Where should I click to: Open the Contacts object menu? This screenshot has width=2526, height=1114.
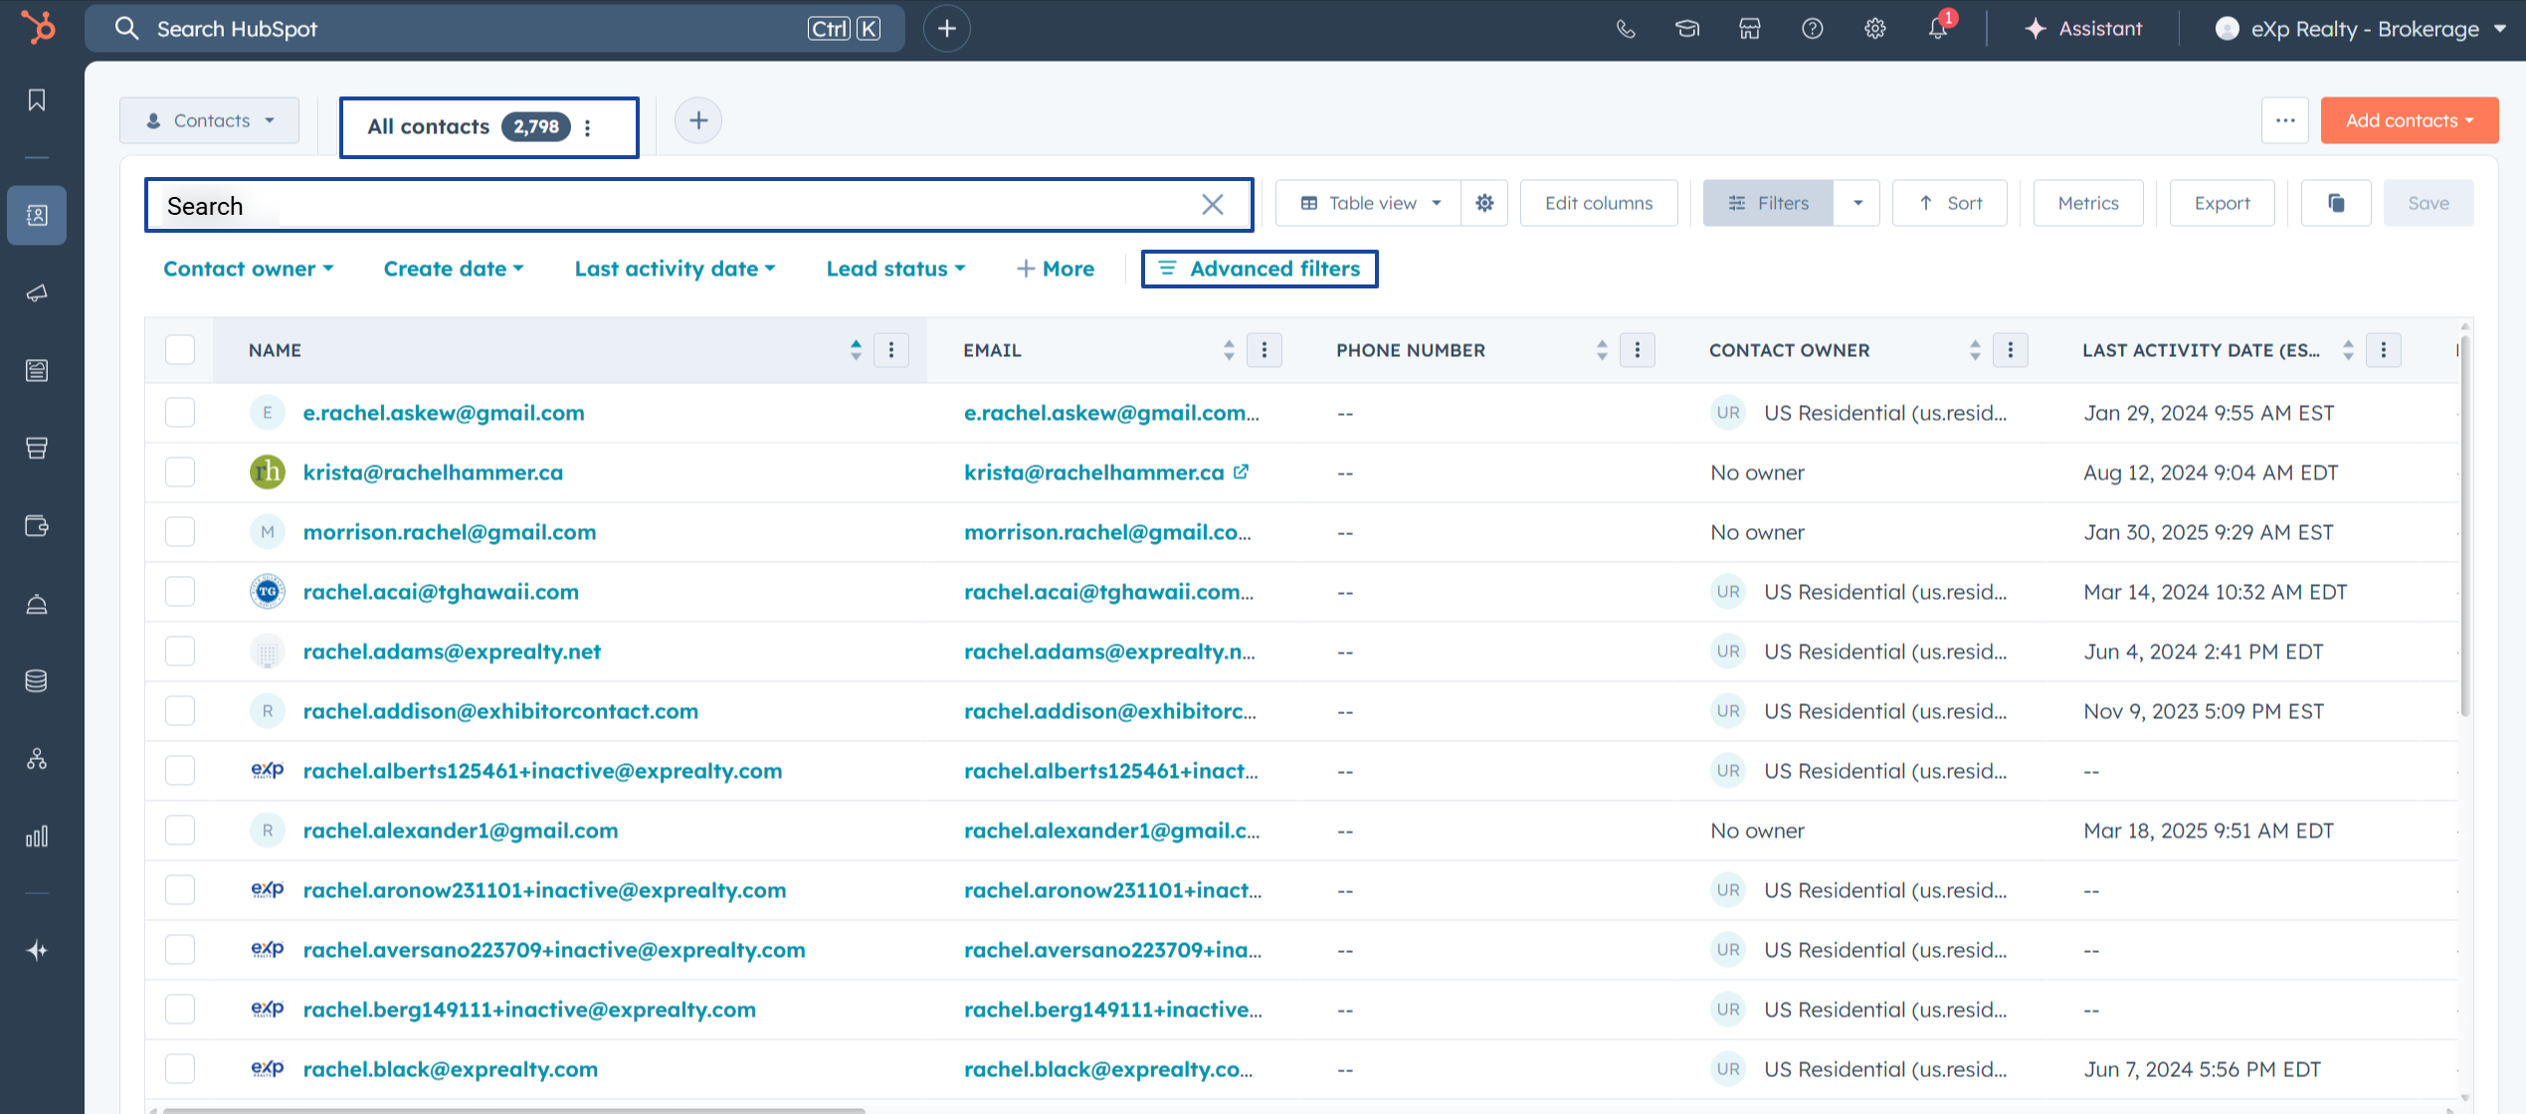[x=210, y=120]
